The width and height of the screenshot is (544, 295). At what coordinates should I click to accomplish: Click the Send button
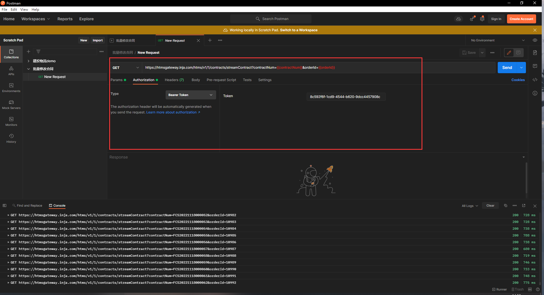tap(507, 68)
